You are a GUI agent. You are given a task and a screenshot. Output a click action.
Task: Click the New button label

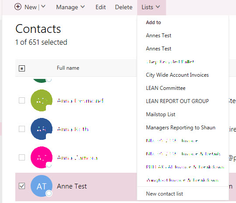point(31,7)
